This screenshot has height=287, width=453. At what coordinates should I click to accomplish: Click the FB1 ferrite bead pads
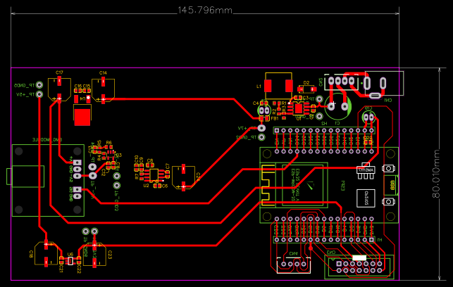pyautogui.click(x=264, y=119)
